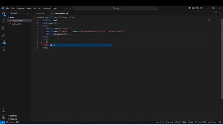Open the File menu
223x125 pixels.
(8, 8)
